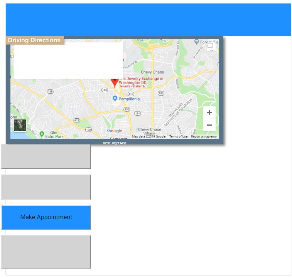The image size is (292, 277).
Task: Click the Forest Glen restaurant marker icon
Action: pyautogui.click(x=196, y=42)
